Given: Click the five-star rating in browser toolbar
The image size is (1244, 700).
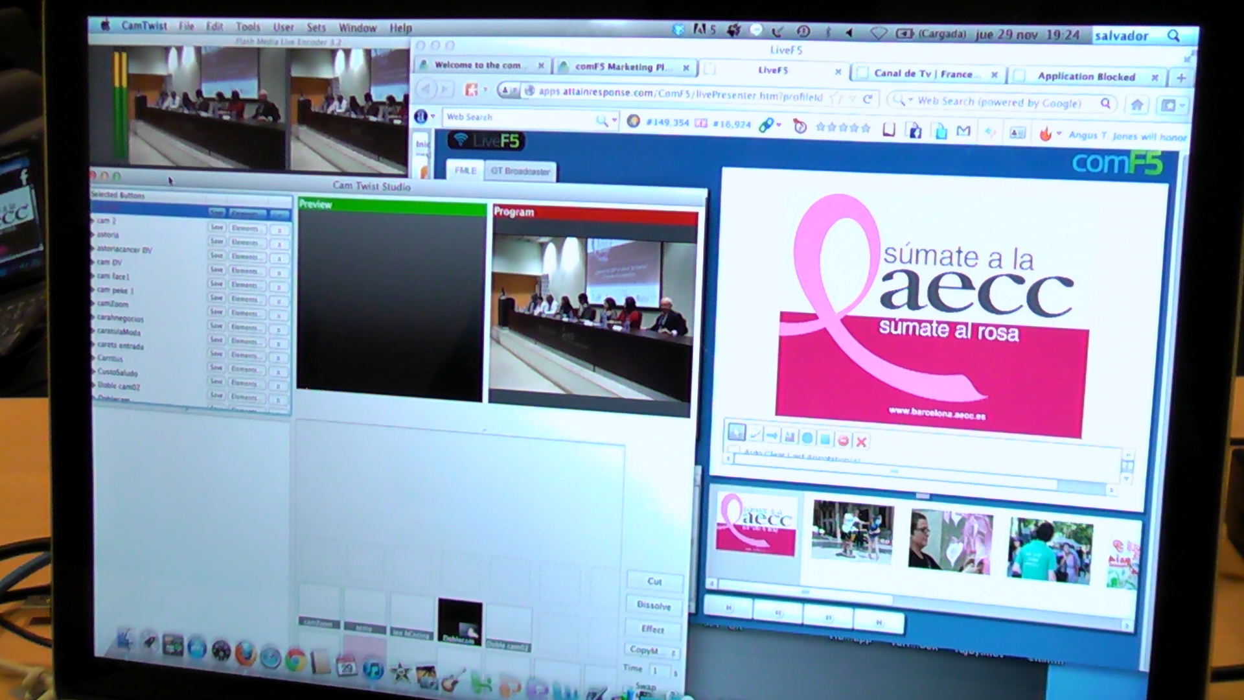Looking at the screenshot, I should [842, 127].
